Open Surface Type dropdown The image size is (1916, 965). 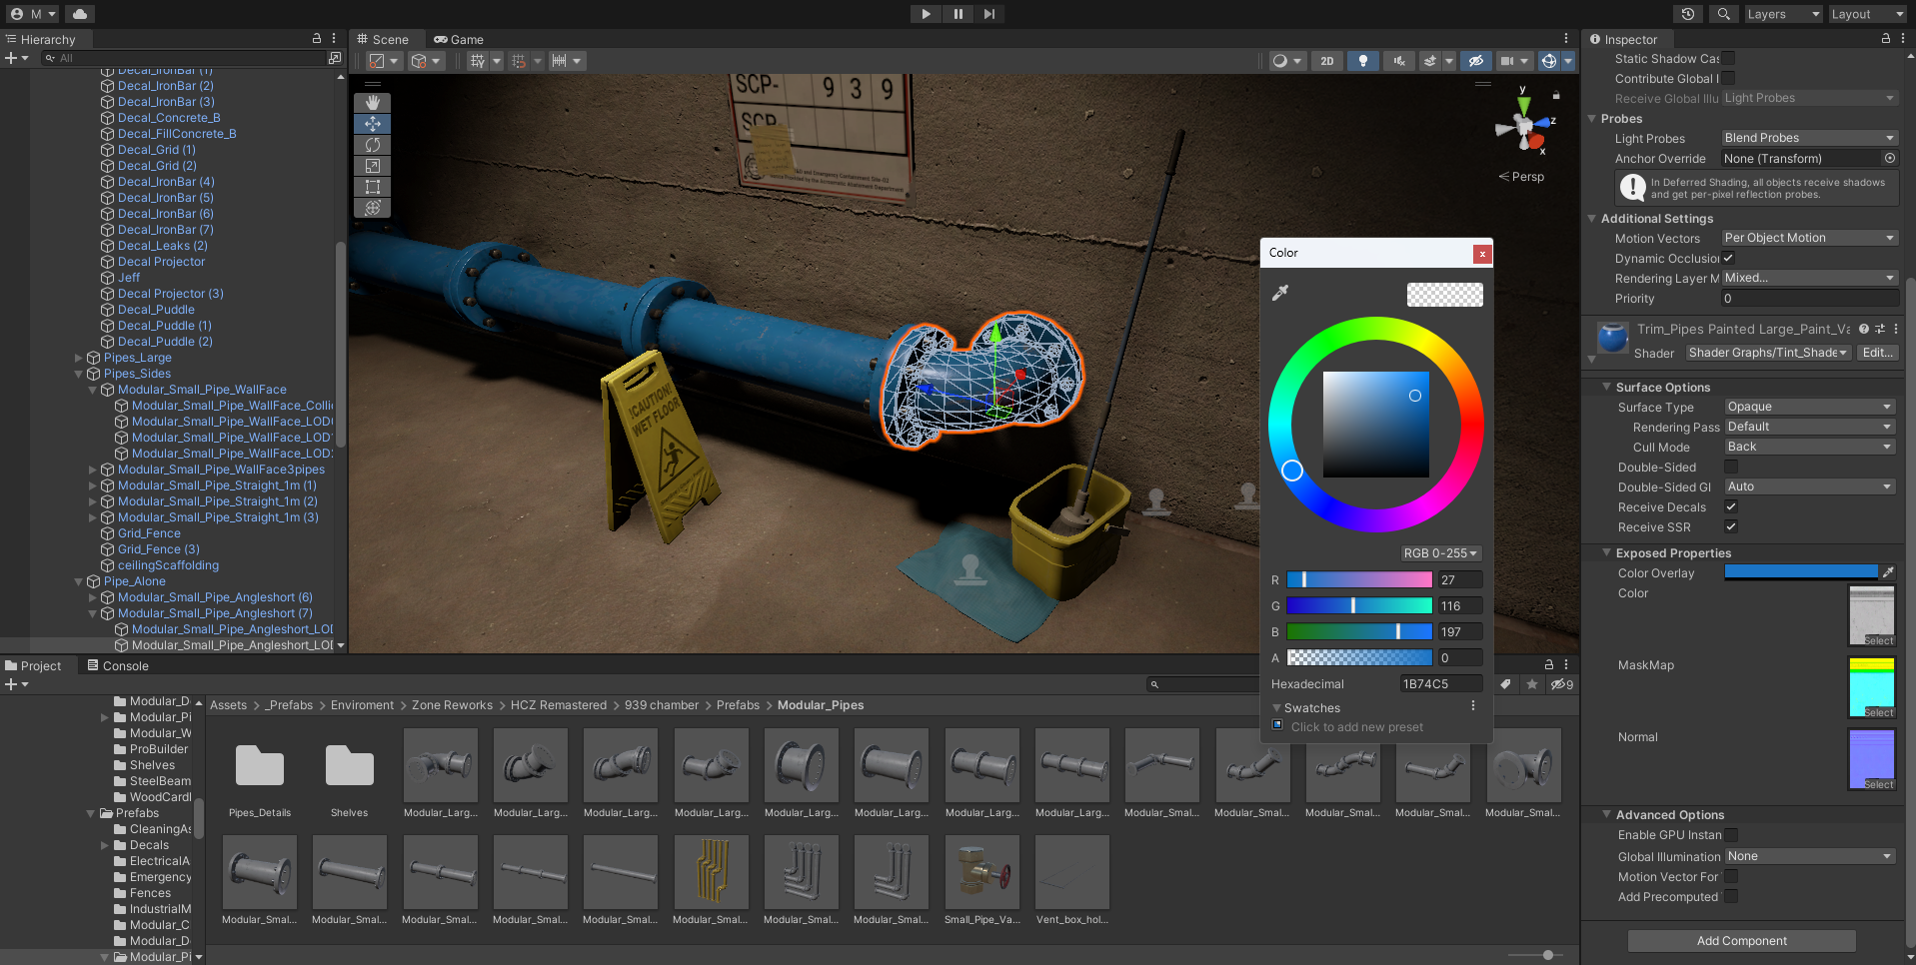point(1809,407)
